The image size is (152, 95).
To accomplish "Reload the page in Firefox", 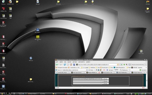I will (x=65, y=65).
